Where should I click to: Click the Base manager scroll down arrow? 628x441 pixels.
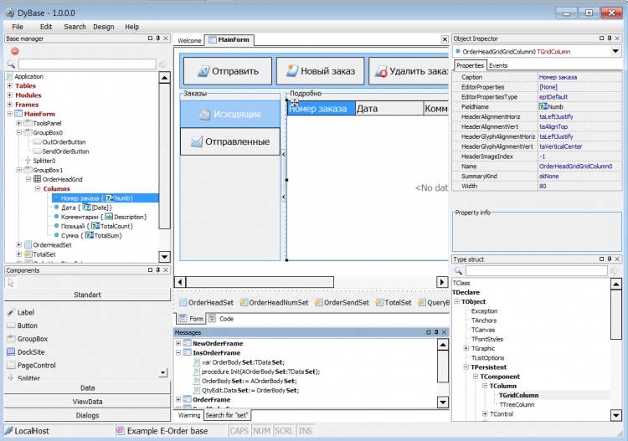click(165, 257)
